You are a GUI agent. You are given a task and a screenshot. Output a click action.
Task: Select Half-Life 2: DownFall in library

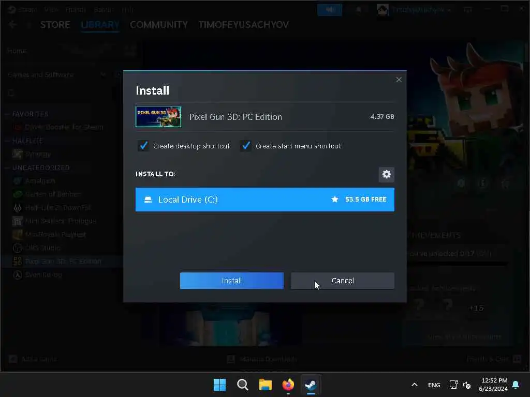point(58,208)
